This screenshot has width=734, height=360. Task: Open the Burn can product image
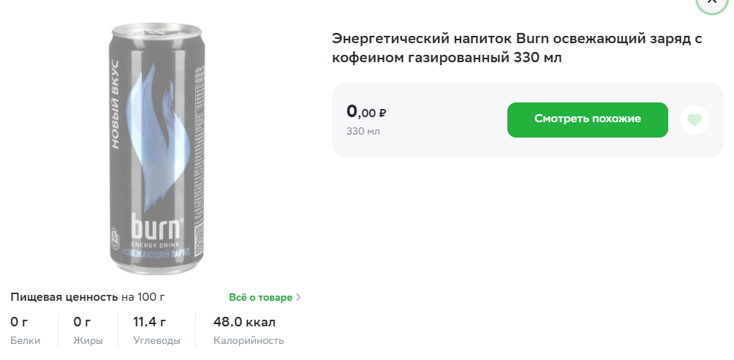click(156, 149)
